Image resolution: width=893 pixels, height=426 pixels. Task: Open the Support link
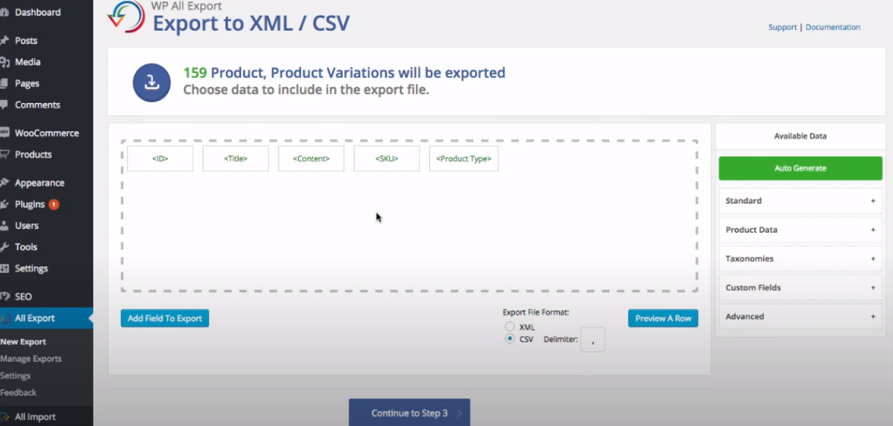pyautogui.click(x=782, y=28)
